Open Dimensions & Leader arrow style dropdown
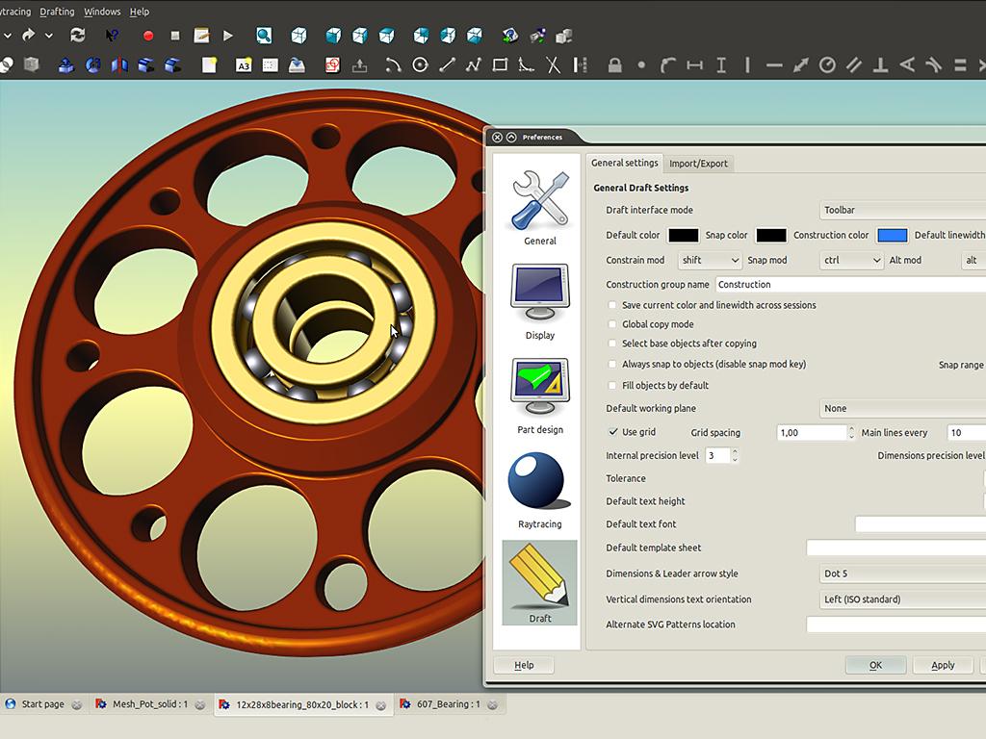Screen dimensions: 986x739 coord(902,573)
